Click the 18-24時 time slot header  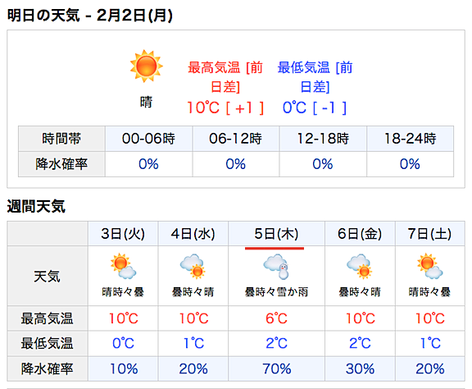click(411, 139)
